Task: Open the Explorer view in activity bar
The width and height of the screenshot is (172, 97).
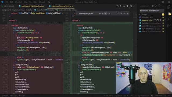Action: (169, 7)
